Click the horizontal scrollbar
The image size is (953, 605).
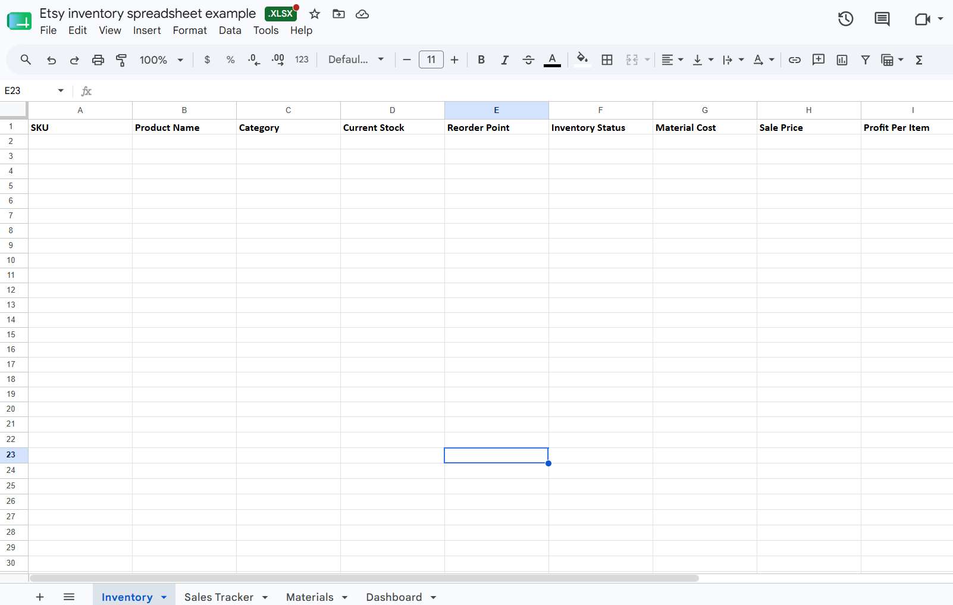click(x=364, y=578)
